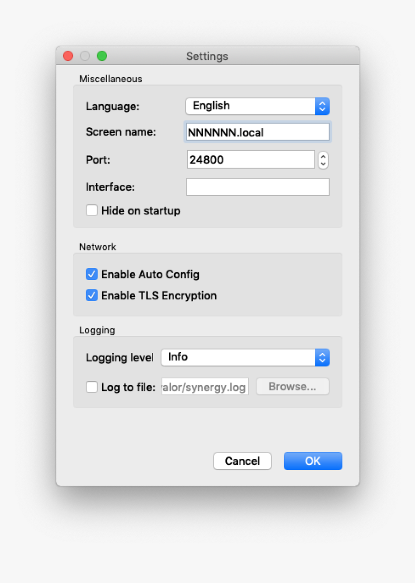Screen dimensions: 415x583
Task: Enable the Hide on startup checkbox
Action: point(92,211)
